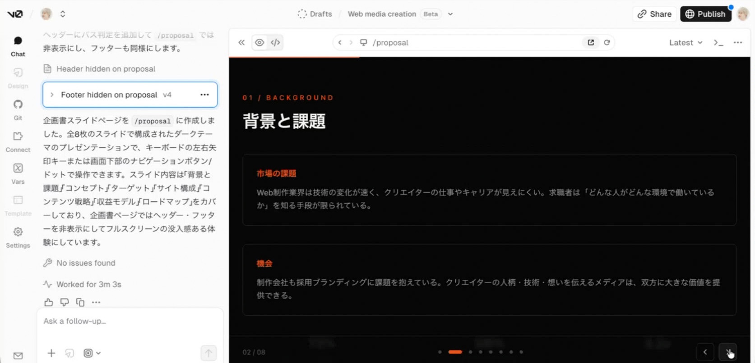
Task: Select the Chat tab in sidebar
Action: click(x=18, y=46)
